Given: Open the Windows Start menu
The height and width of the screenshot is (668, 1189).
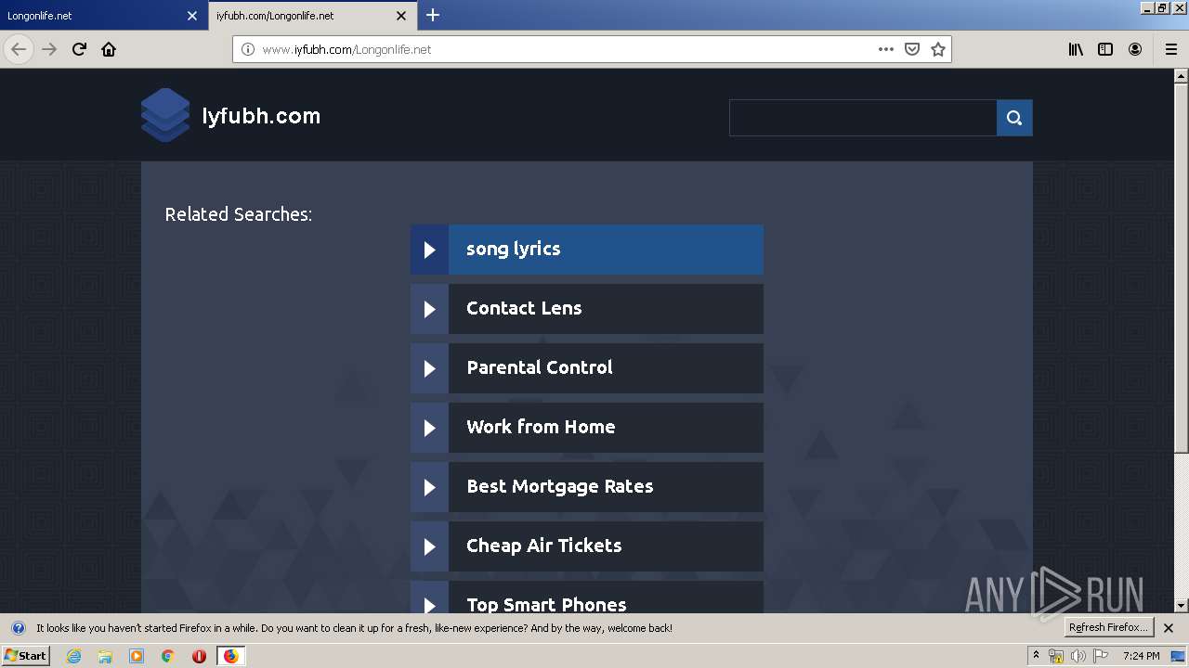Looking at the screenshot, I should click(x=25, y=656).
